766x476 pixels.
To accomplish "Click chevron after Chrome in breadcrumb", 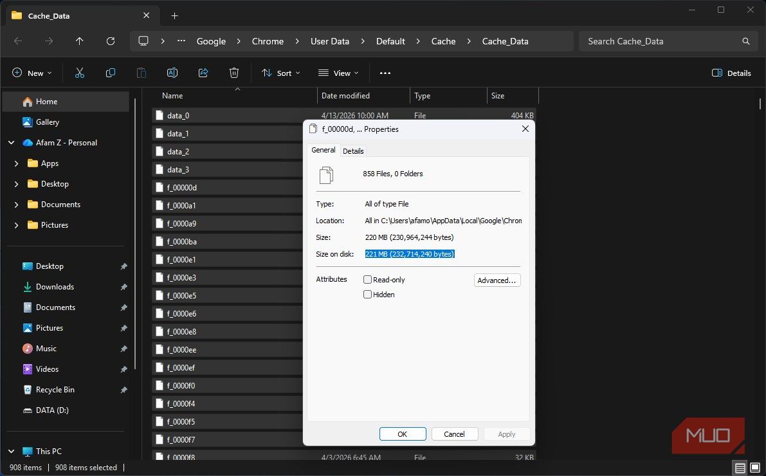I will pos(297,41).
